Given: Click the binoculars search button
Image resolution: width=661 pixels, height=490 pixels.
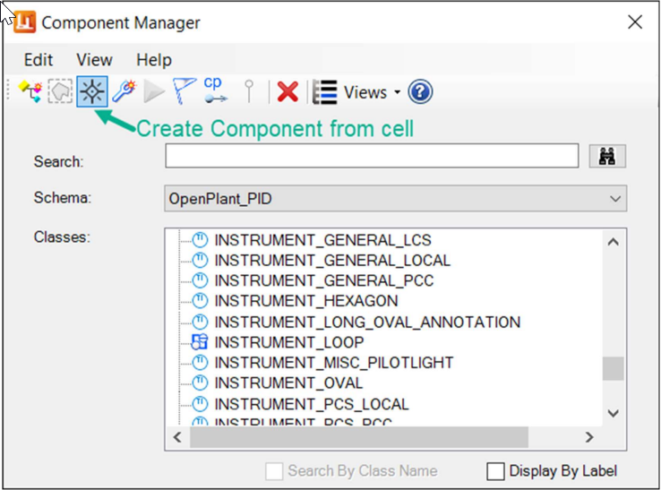Looking at the screenshot, I should (607, 157).
